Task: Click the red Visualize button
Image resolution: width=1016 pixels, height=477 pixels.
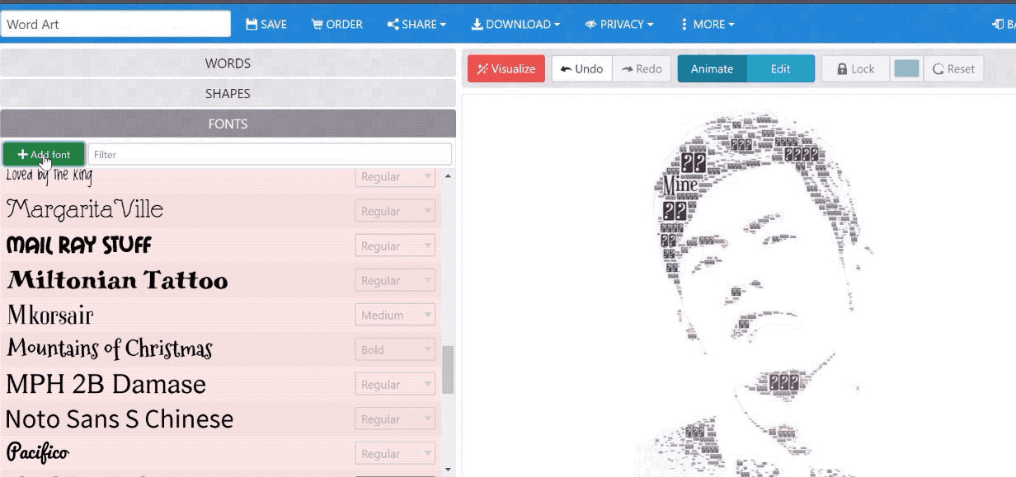Action: (x=506, y=68)
